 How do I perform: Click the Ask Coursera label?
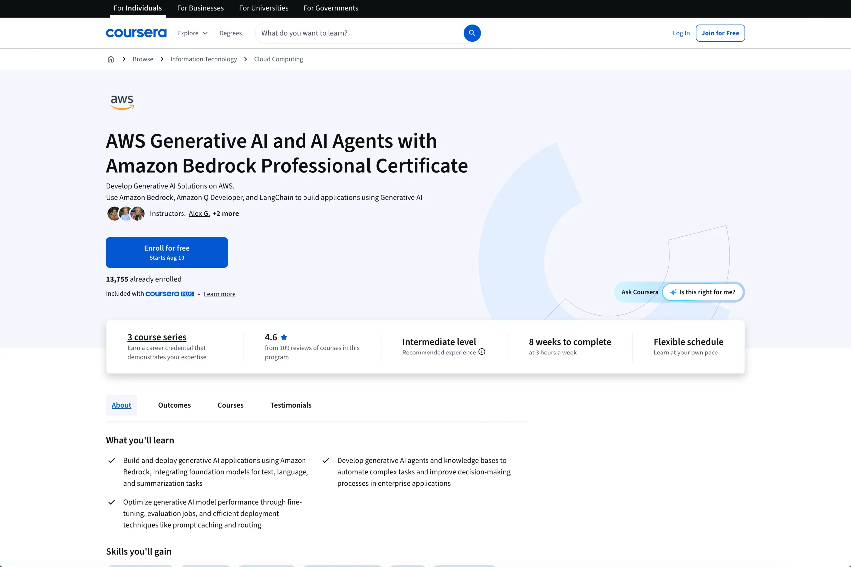[x=640, y=292]
